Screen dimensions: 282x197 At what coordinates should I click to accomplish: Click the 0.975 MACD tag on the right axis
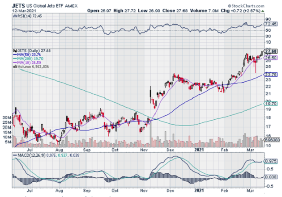point(271,161)
